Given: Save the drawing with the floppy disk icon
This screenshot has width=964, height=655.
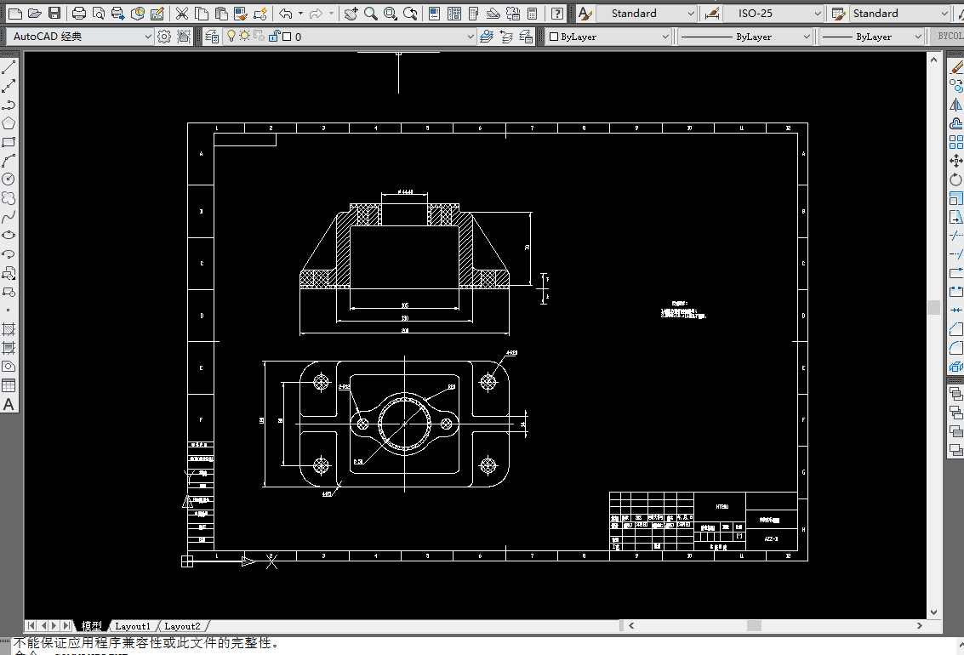Looking at the screenshot, I should [x=54, y=13].
